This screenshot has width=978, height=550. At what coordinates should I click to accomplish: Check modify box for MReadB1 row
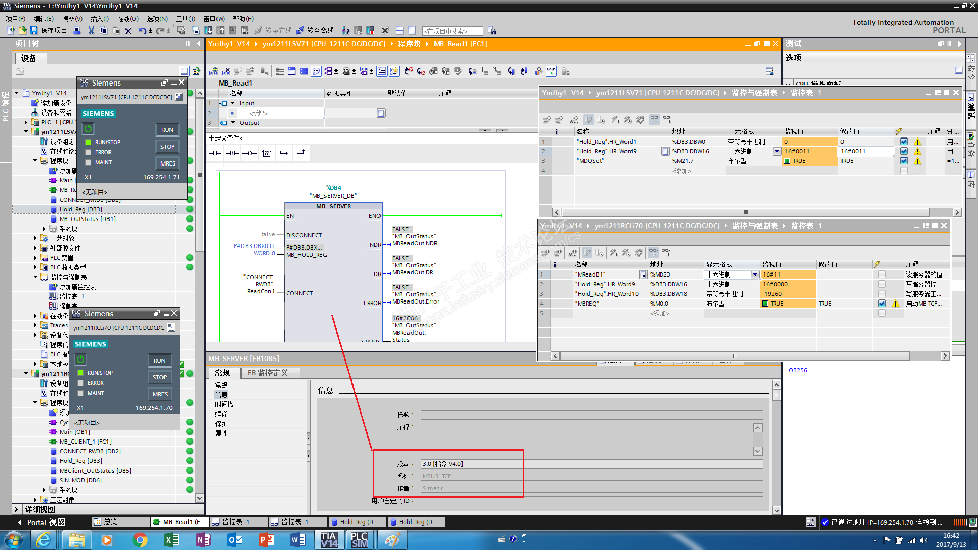point(882,274)
